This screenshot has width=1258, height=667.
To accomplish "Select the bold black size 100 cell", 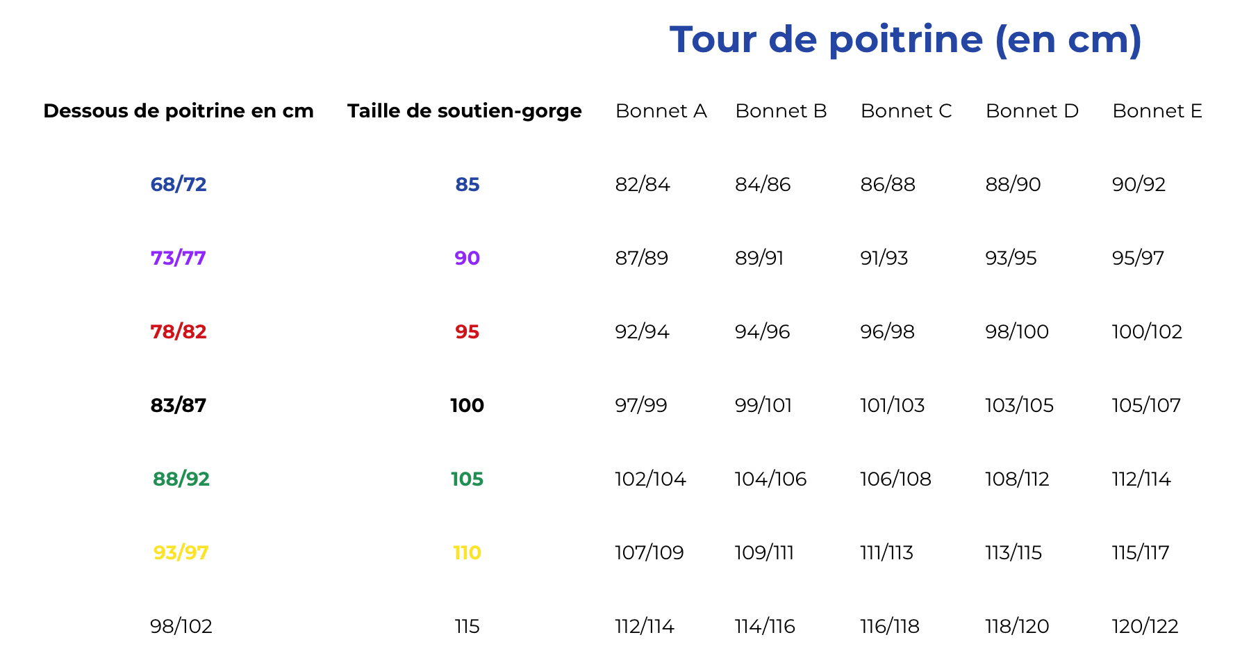I will point(467,406).
